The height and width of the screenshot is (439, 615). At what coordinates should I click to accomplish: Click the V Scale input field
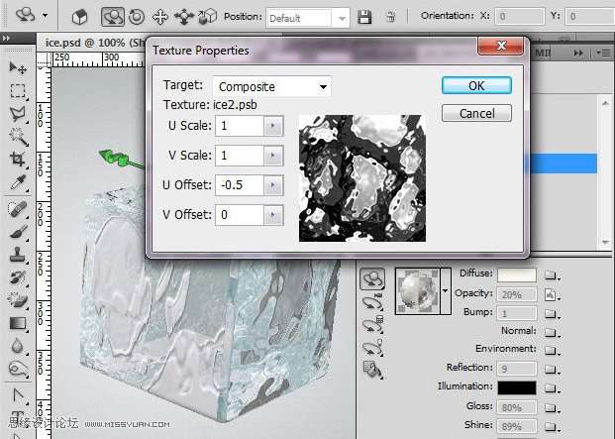pyautogui.click(x=240, y=156)
